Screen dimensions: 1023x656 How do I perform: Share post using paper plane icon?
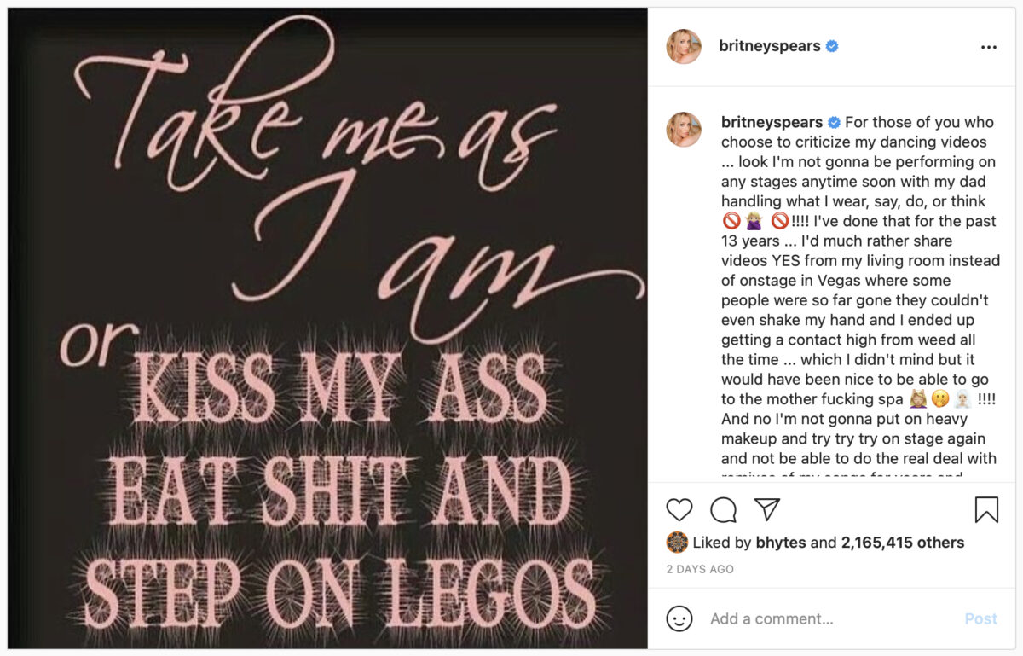[767, 509]
